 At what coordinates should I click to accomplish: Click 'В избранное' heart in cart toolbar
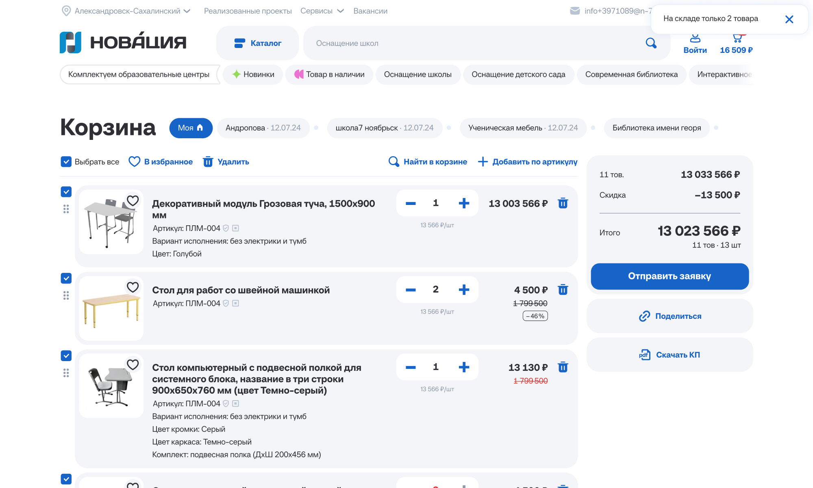pyautogui.click(x=134, y=162)
